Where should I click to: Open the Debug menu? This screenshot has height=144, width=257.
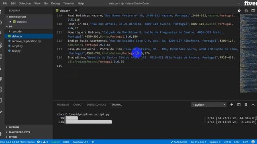pos(55,3)
